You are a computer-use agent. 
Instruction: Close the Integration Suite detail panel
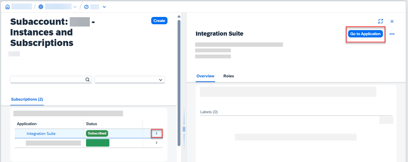click(x=392, y=21)
